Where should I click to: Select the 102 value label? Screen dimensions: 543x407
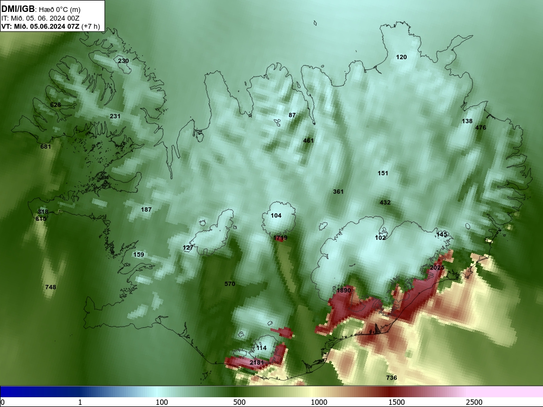(x=380, y=238)
